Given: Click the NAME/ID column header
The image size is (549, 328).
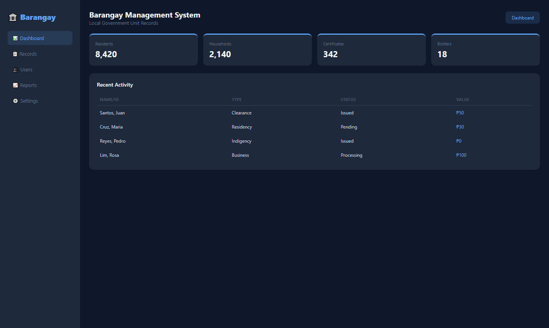Looking at the screenshot, I should click(109, 100).
